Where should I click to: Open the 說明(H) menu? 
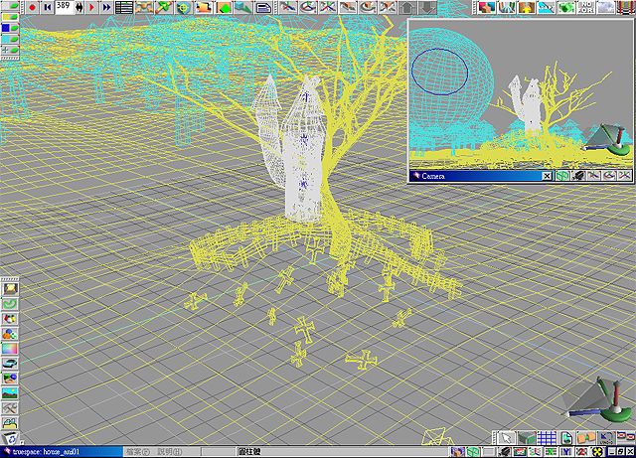171,451
